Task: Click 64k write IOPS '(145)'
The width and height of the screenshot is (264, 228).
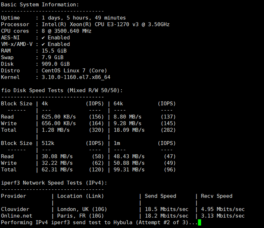Action: pyautogui.click(x=168, y=123)
